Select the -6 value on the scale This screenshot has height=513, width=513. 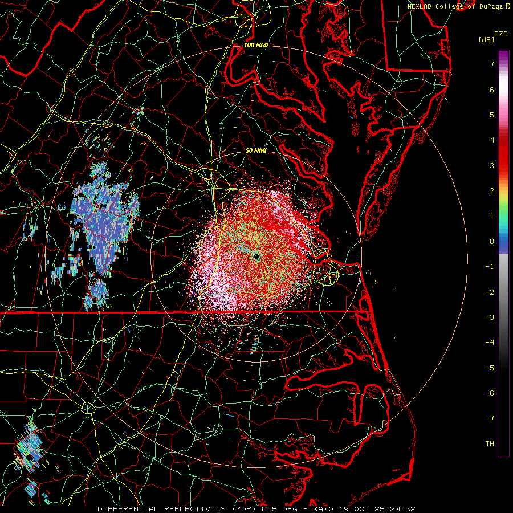(x=490, y=393)
